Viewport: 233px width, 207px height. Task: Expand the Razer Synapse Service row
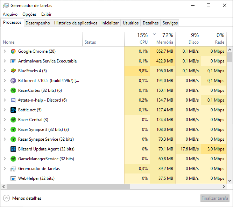[x=5, y=139]
